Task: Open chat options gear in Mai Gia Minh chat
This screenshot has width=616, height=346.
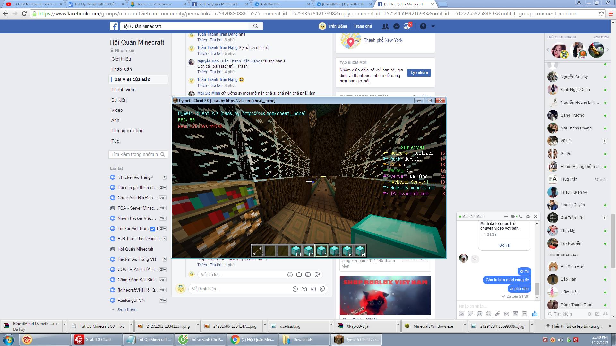Action: [528, 216]
